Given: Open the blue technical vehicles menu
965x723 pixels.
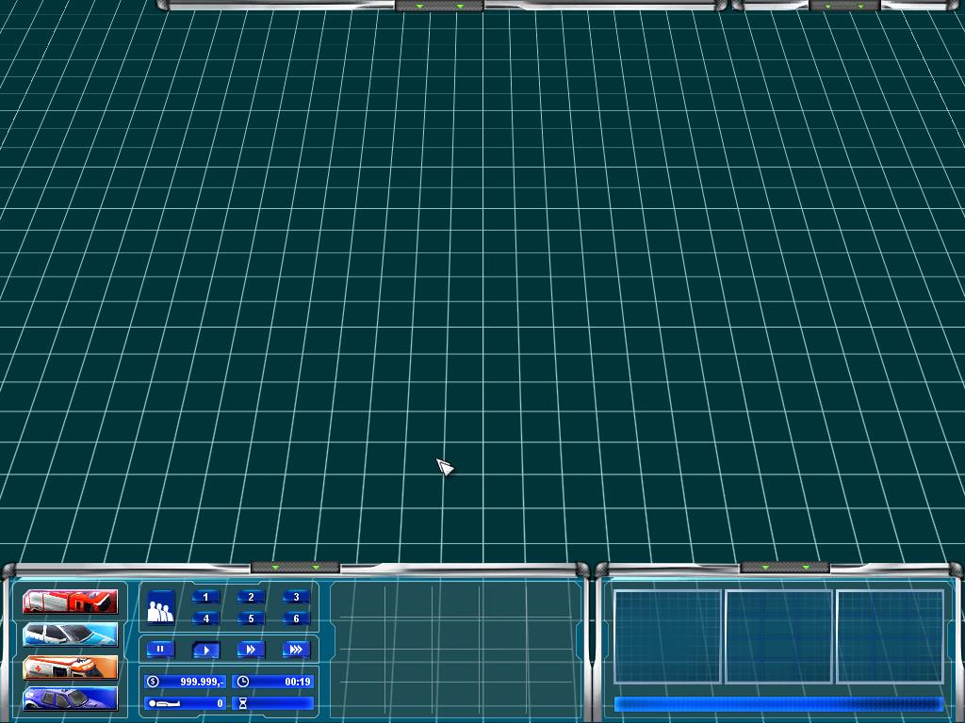Looking at the screenshot, I should pos(70,699).
